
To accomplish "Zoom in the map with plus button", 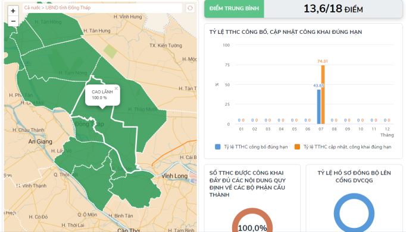I will pyautogui.click(x=13, y=11).
